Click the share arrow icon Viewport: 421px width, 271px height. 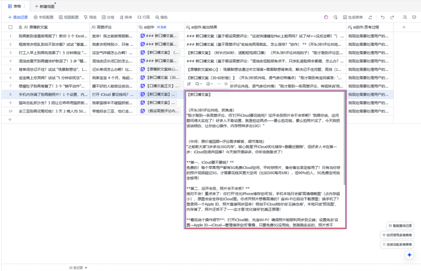pyautogui.click(x=370, y=17)
